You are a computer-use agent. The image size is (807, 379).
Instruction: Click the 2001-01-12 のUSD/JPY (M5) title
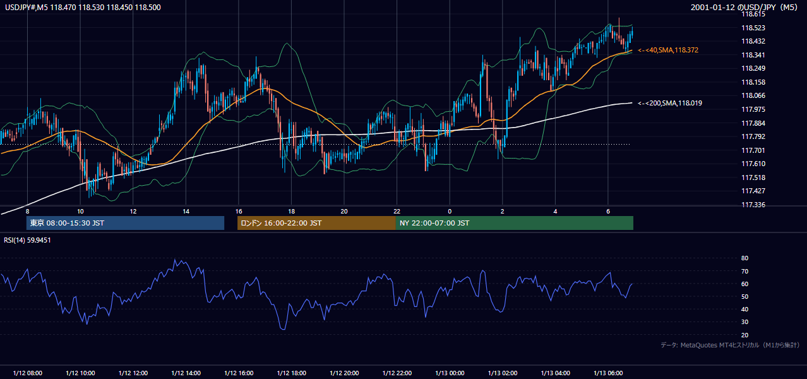tap(746, 8)
